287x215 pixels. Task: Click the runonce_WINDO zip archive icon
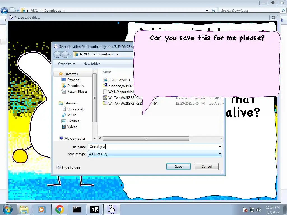[105, 86]
